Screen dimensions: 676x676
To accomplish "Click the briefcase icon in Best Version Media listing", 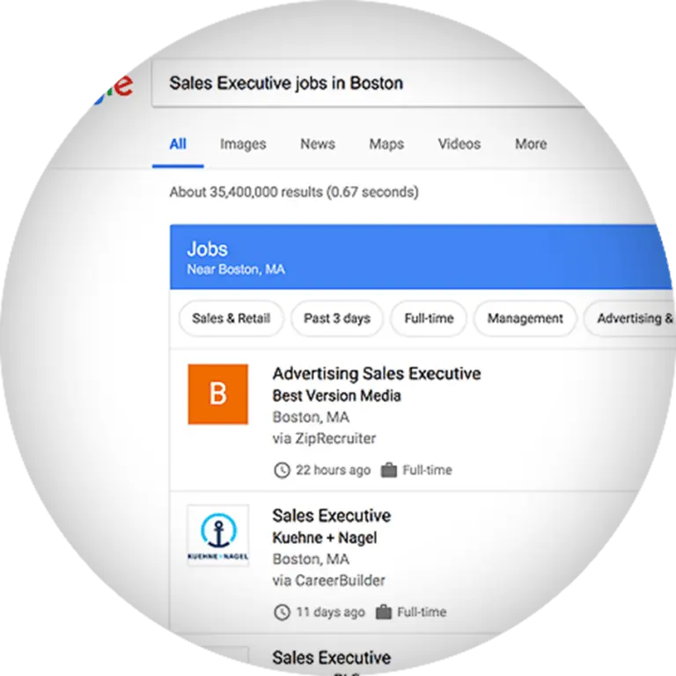I will click(x=388, y=469).
